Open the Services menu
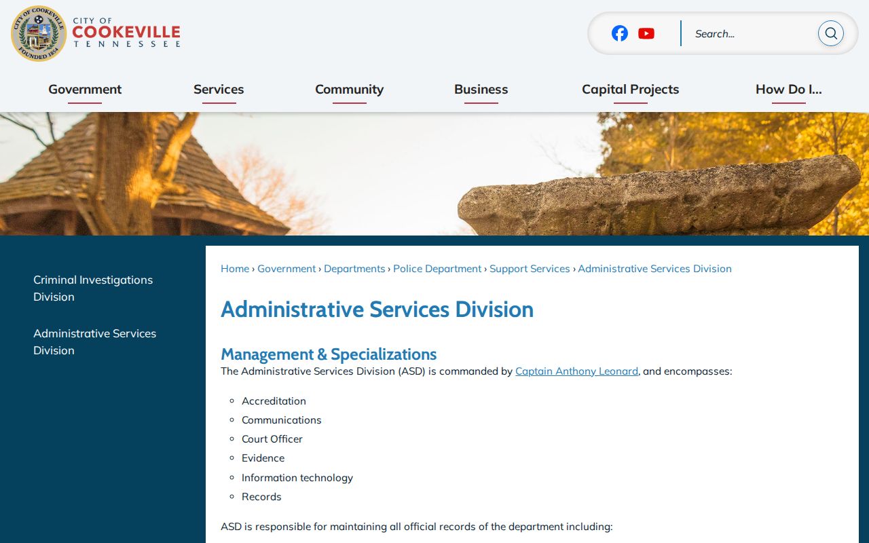Viewport: 869px width, 543px height. click(219, 90)
